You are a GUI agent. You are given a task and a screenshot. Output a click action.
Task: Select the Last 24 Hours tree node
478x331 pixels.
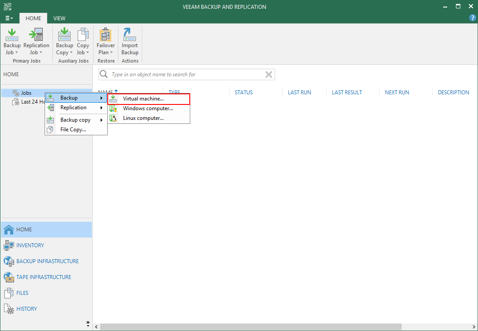[29, 102]
